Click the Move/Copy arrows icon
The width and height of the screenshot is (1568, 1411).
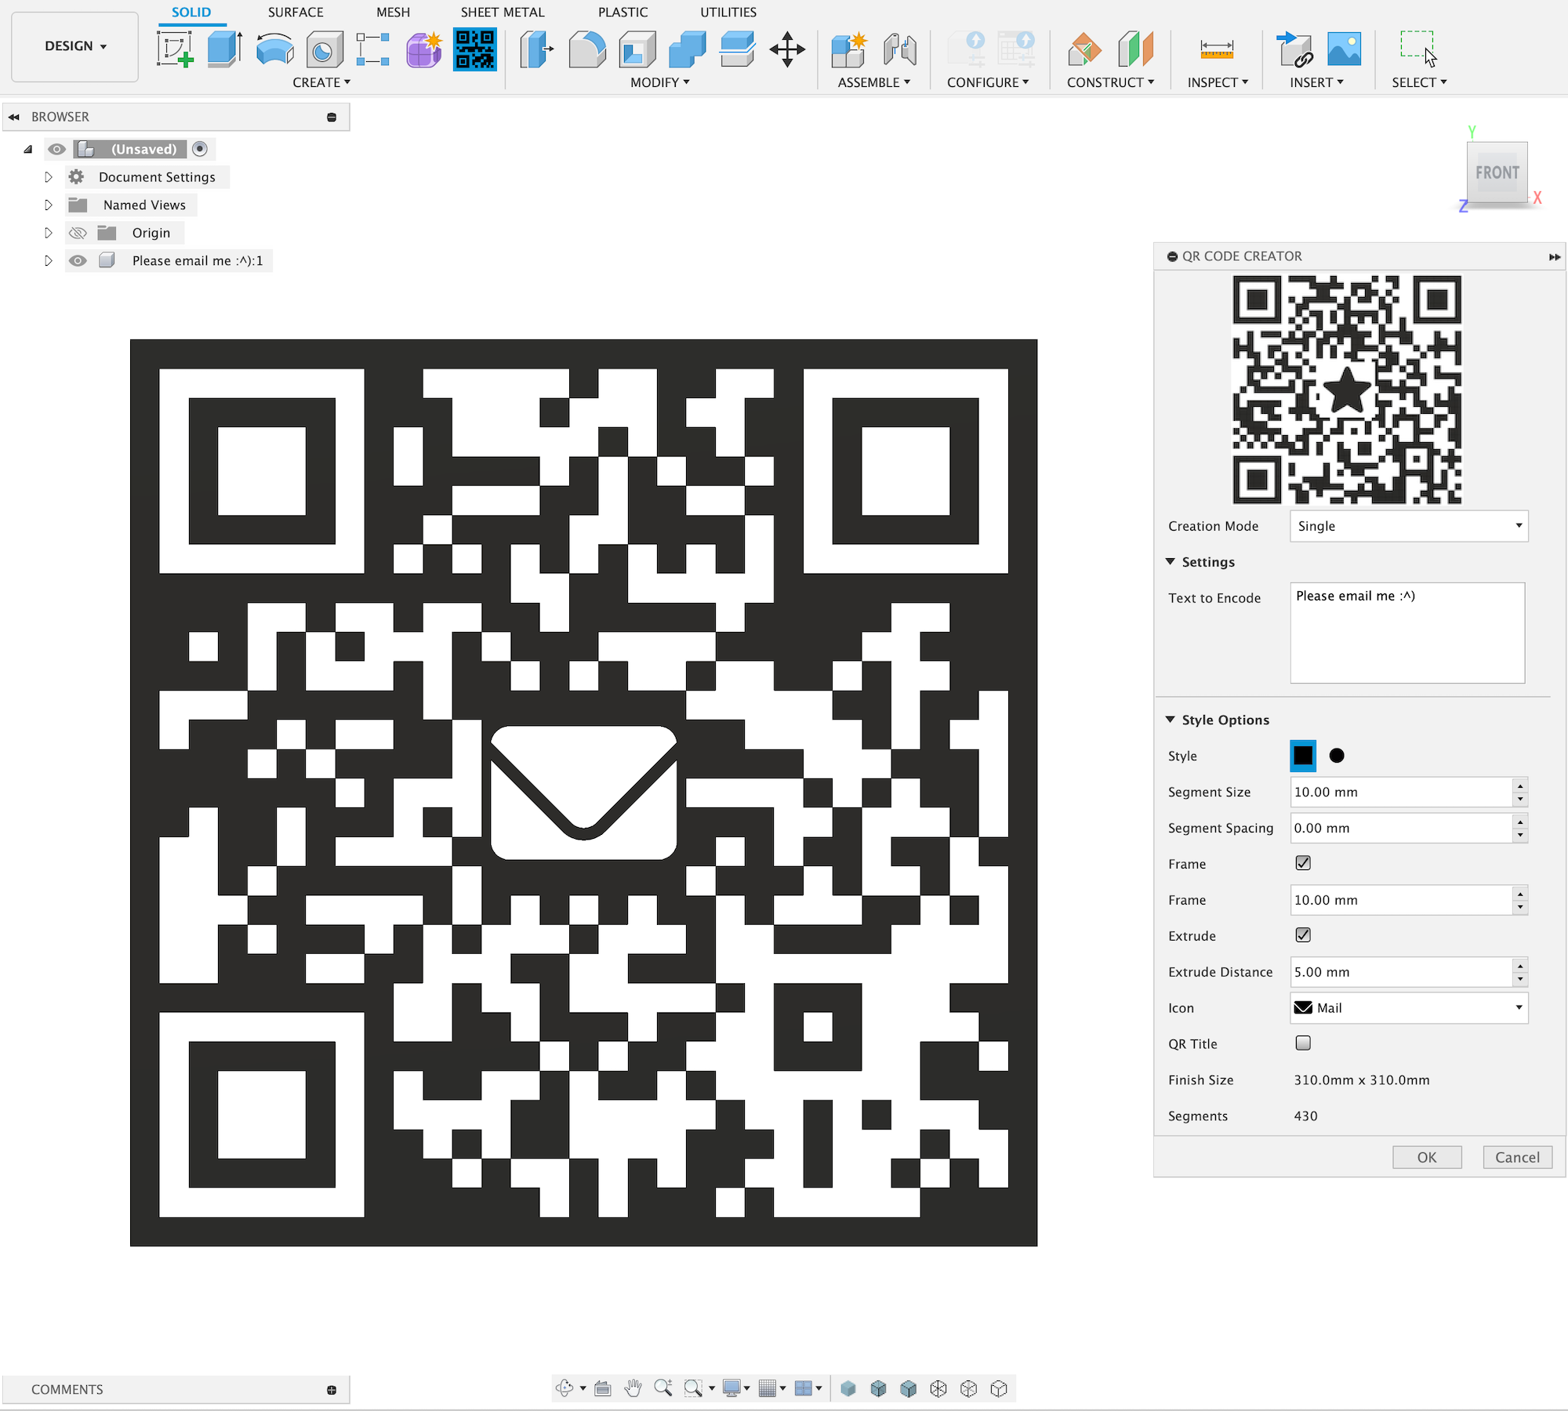[787, 49]
